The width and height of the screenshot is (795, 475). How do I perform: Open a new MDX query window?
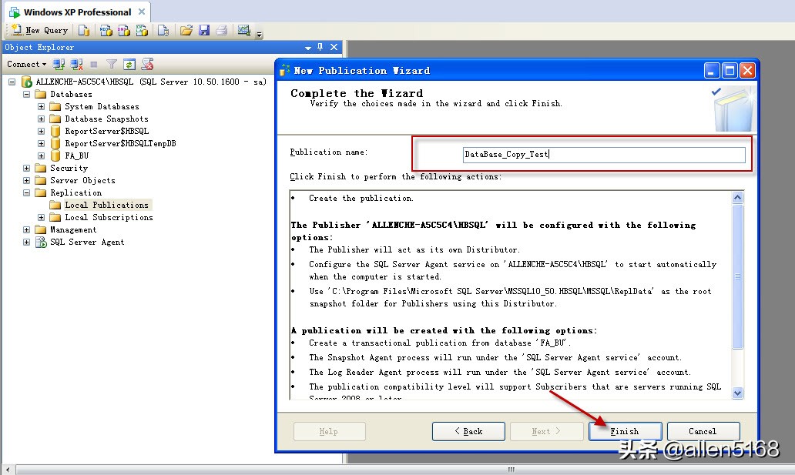coord(105,30)
